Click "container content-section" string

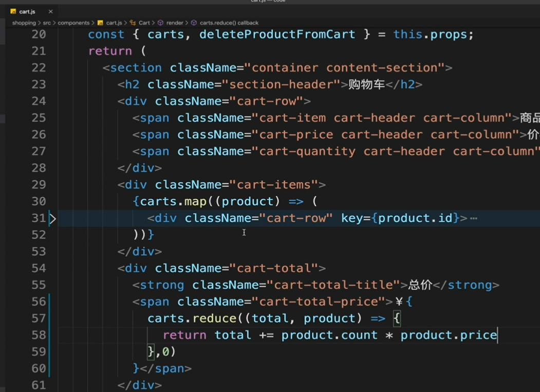pos(344,68)
